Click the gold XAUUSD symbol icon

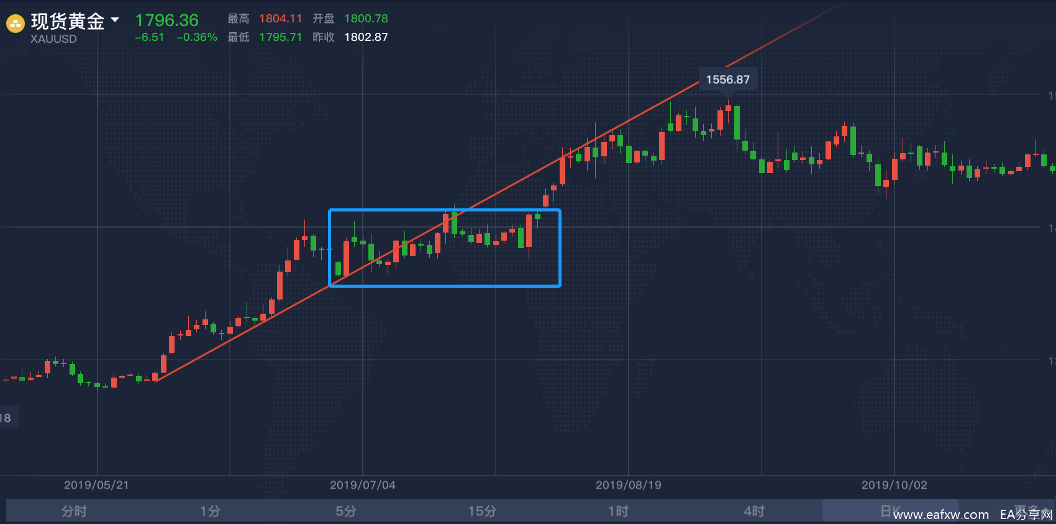[x=15, y=24]
